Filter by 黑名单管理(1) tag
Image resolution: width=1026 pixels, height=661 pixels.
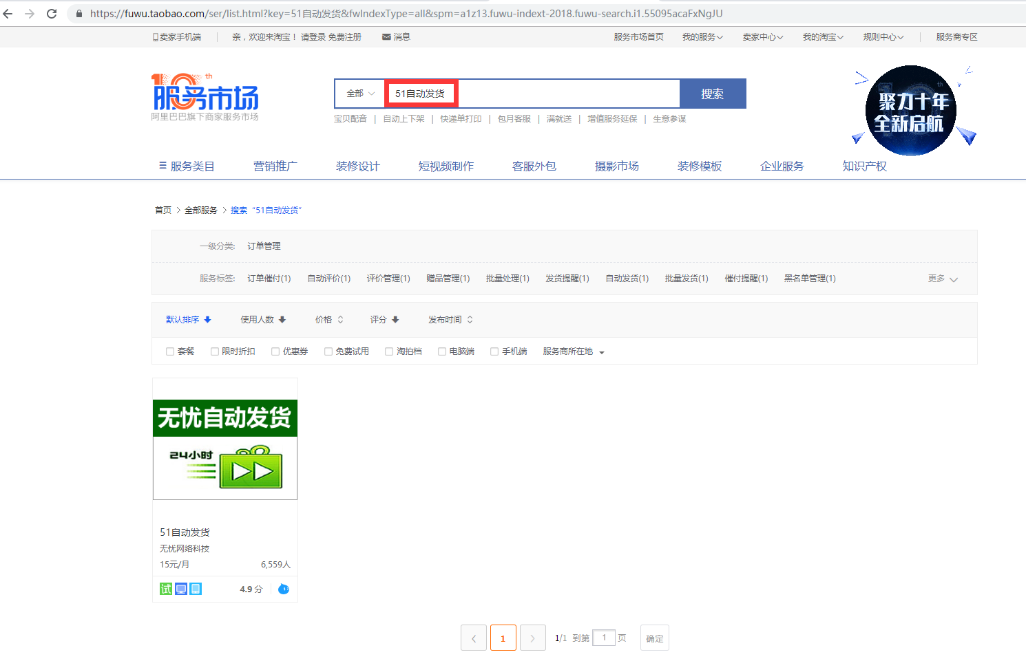(x=810, y=279)
